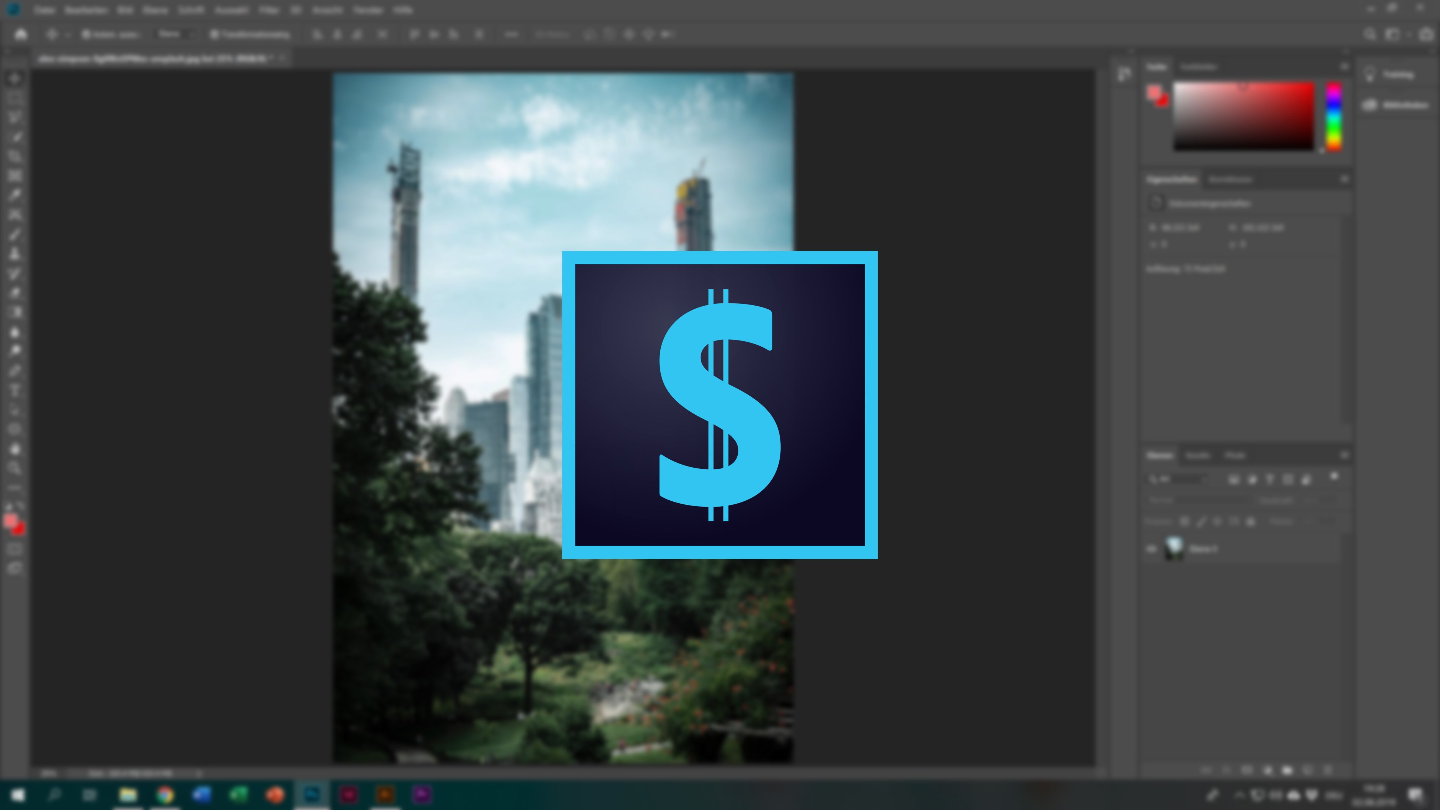Open the edit toolbar three-dots button

[x=15, y=487]
